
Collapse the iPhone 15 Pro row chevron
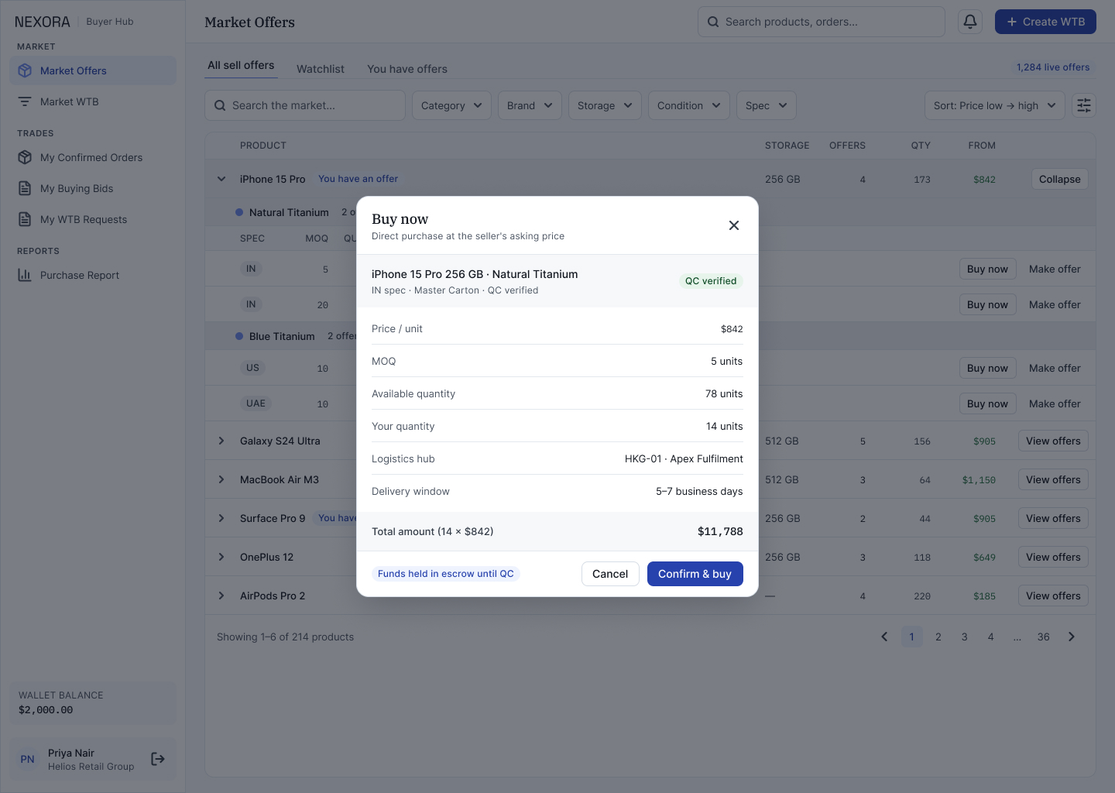[221, 179]
